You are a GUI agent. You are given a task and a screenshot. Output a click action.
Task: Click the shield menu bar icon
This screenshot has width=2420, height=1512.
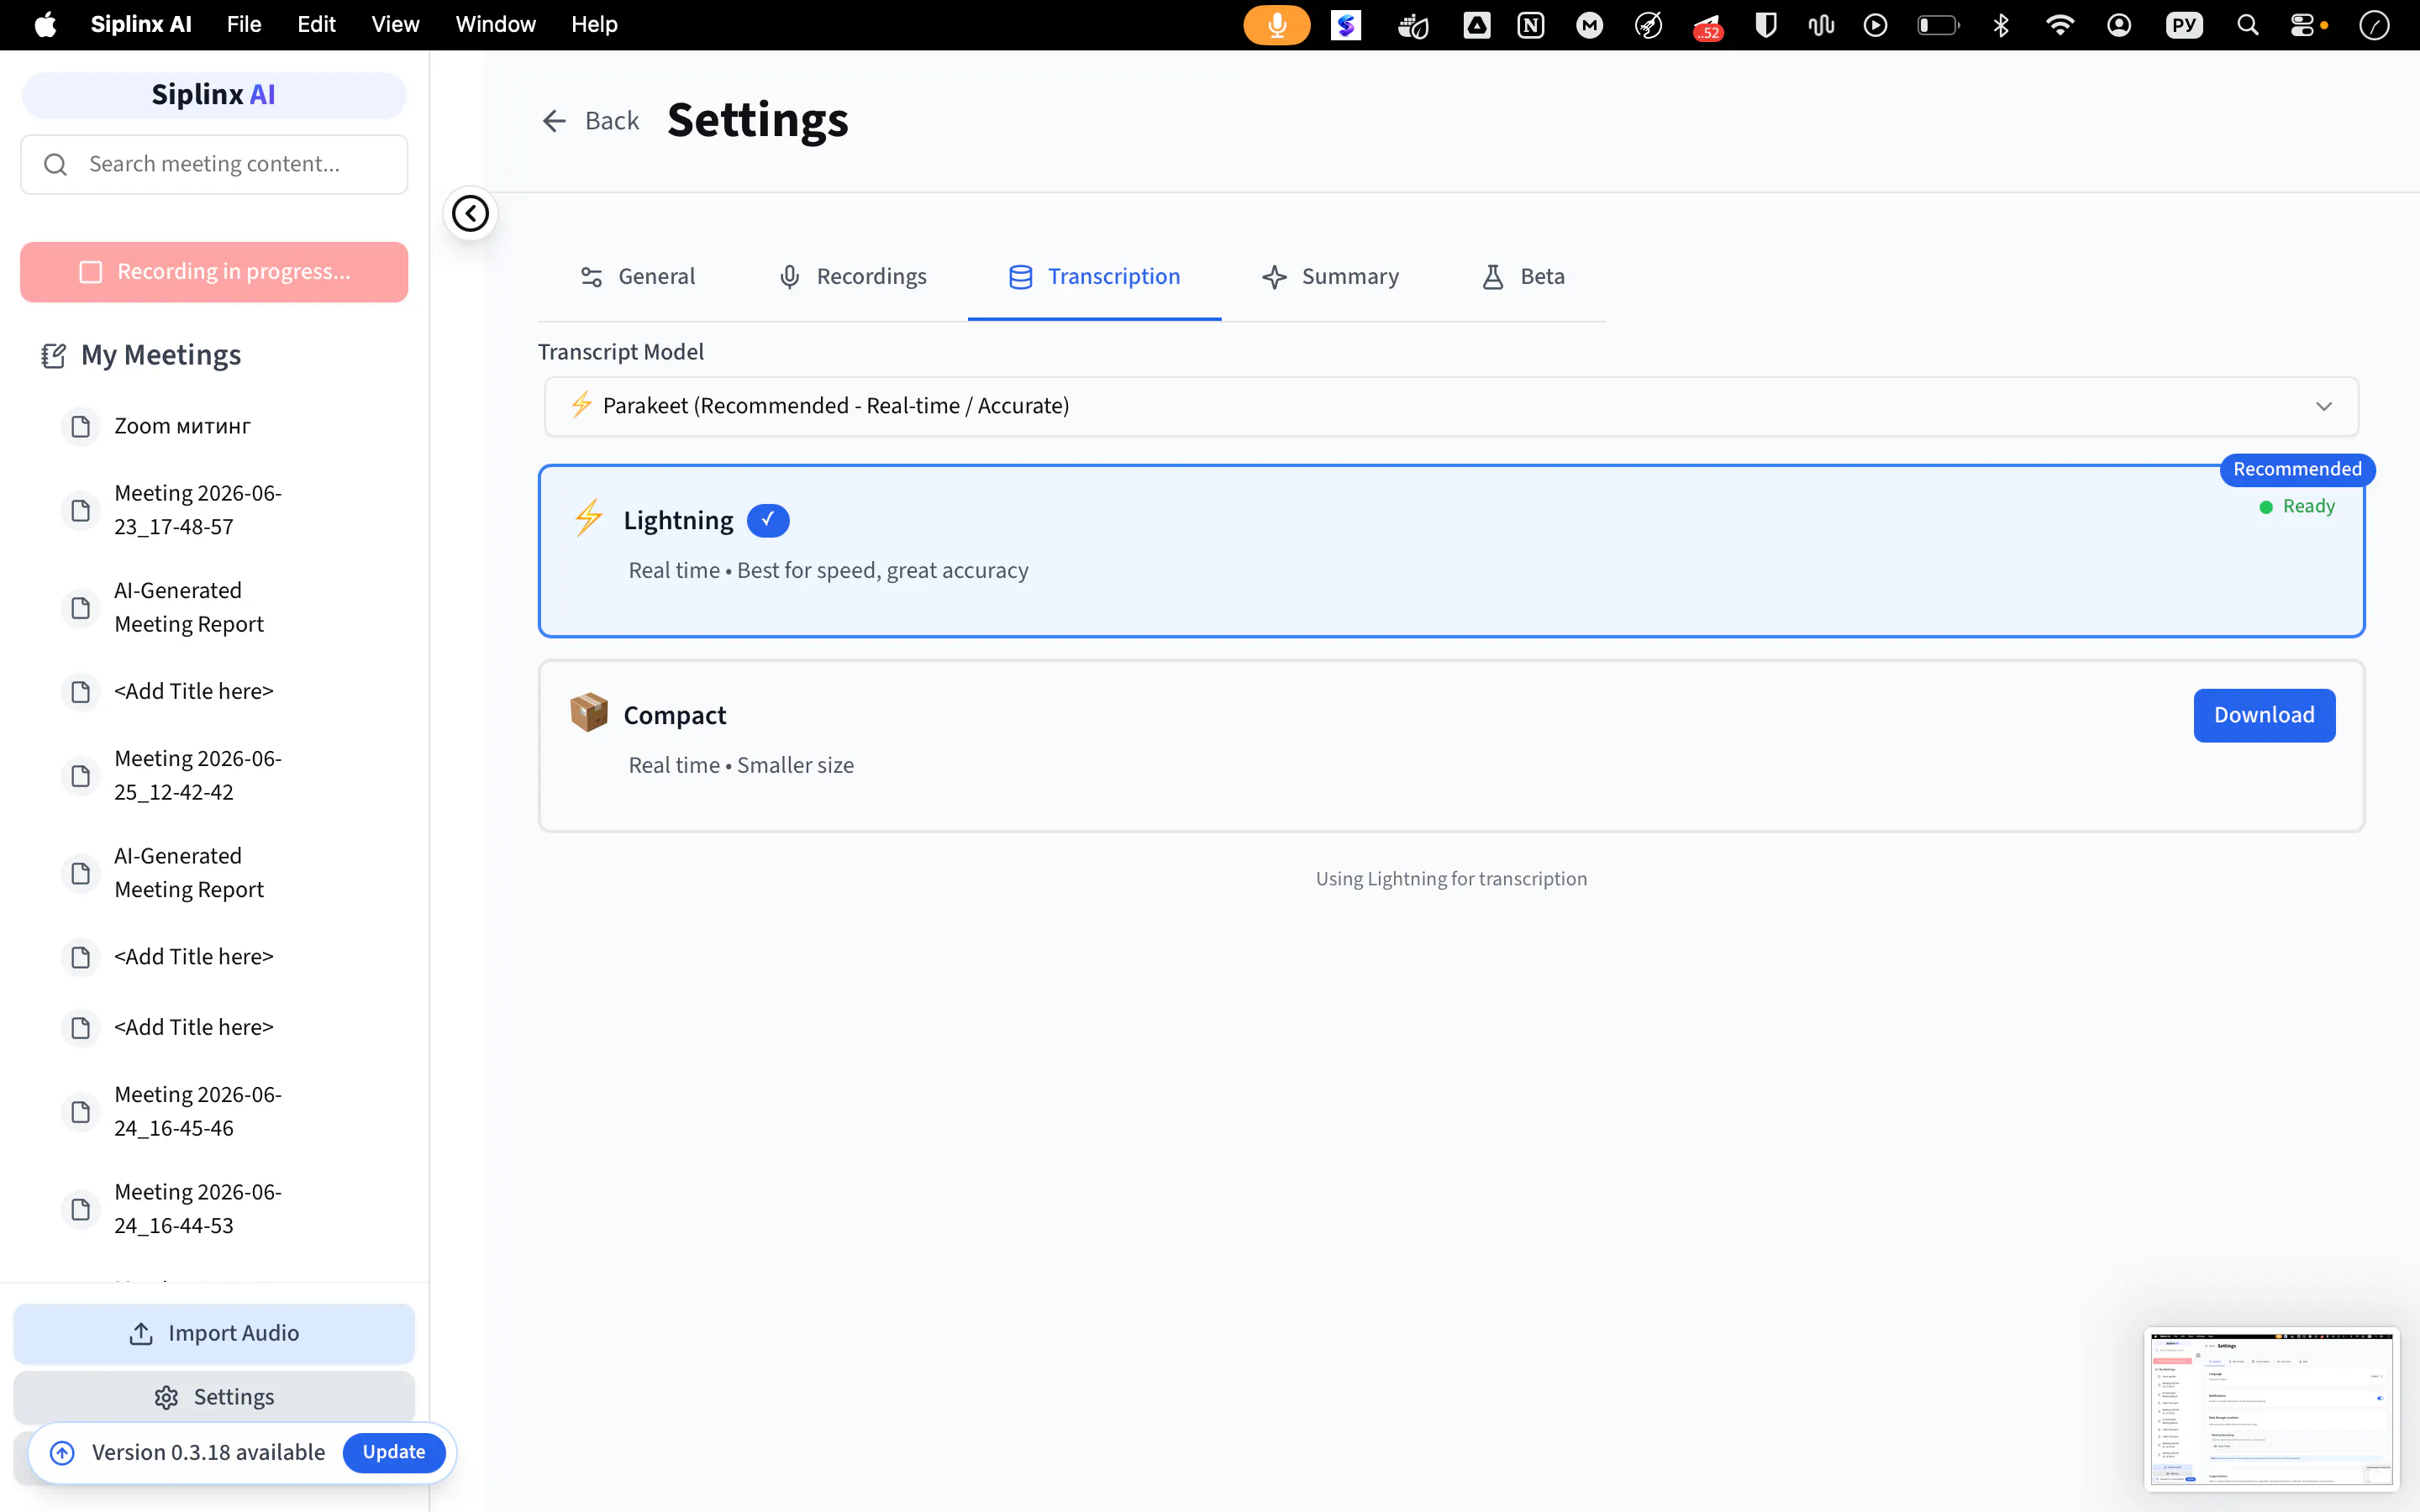pyautogui.click(x=1766, y=25)
